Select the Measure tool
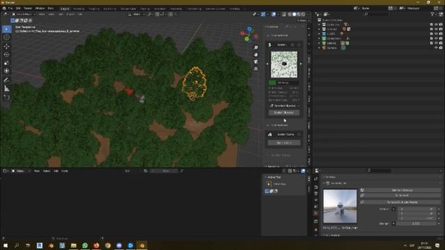The width and height of the screenshot is (445, 250). (x=6, y=89)
